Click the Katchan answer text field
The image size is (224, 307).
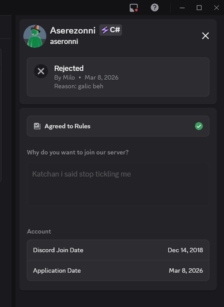tap(118, 184)
